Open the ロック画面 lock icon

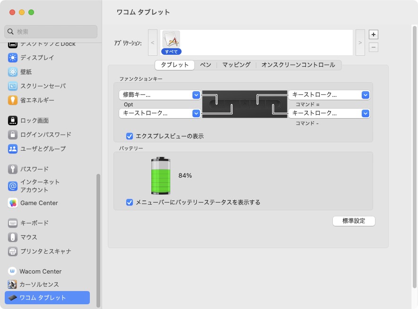pyautogui.click(x=12, y=120)
